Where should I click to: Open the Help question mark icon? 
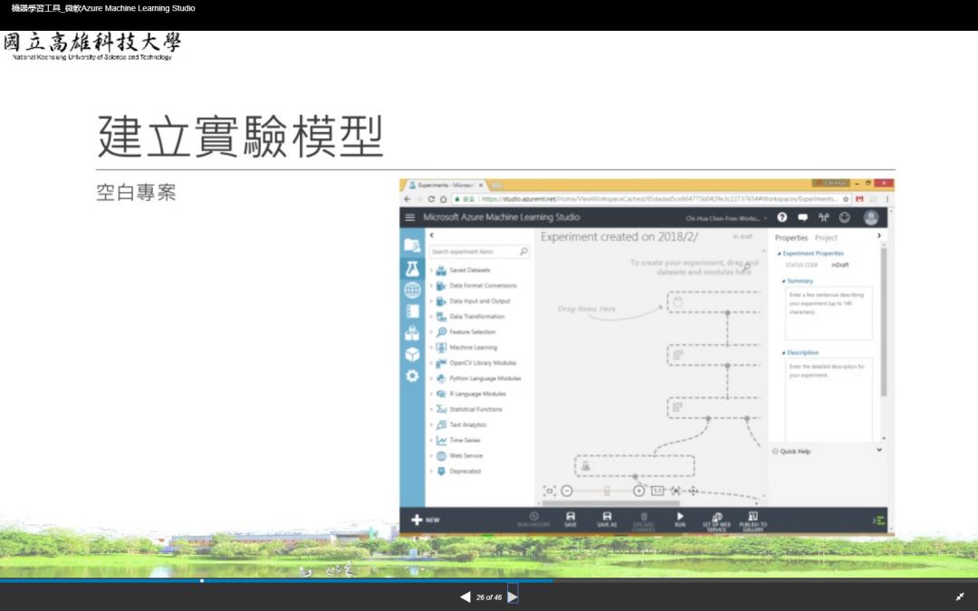coord(782,217)
